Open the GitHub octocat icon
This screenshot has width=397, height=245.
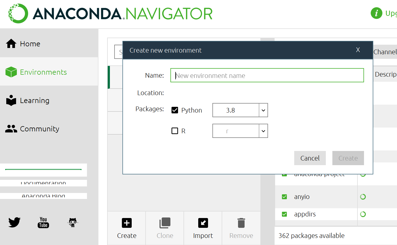coord(73,222)
